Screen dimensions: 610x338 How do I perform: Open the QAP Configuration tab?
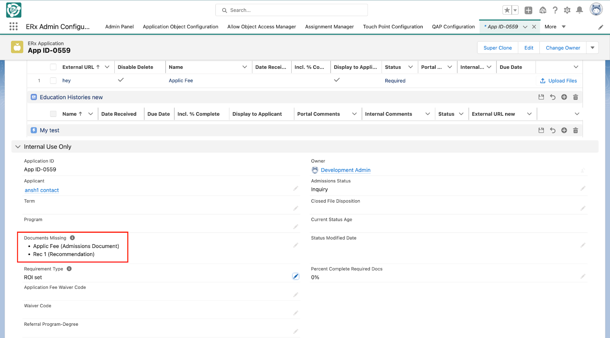tap(453, 27)
